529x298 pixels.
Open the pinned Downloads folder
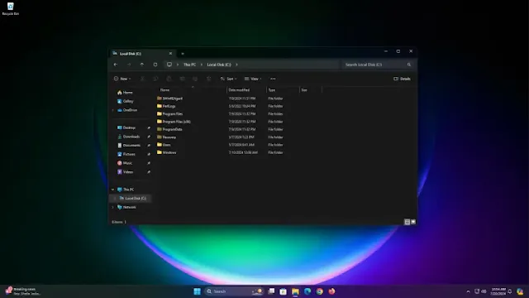(128, 137)
